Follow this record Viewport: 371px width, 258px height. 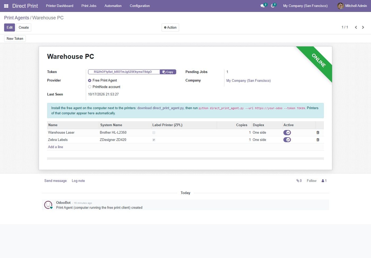312,181
